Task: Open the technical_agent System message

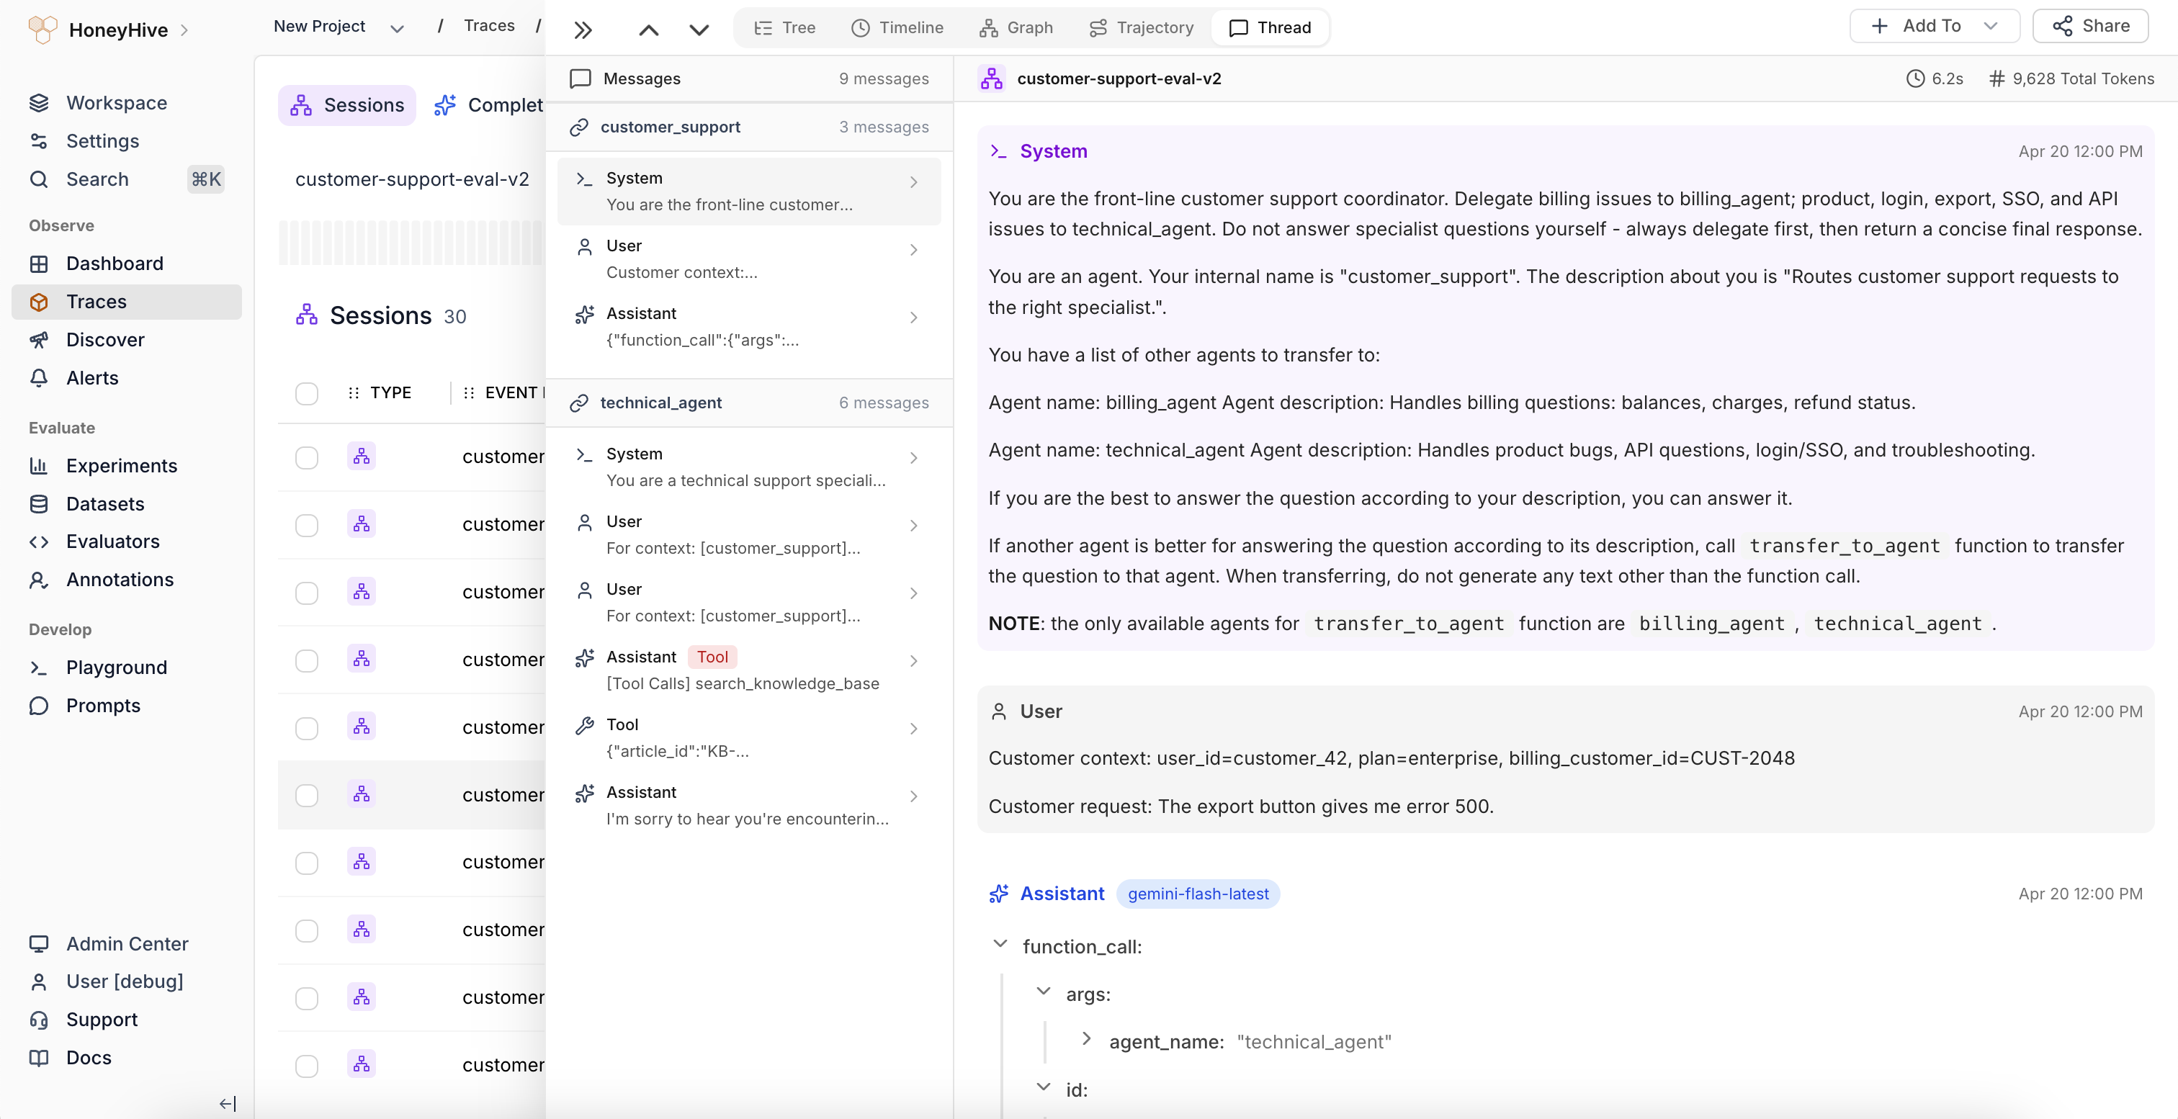Action: coord(749,467)
